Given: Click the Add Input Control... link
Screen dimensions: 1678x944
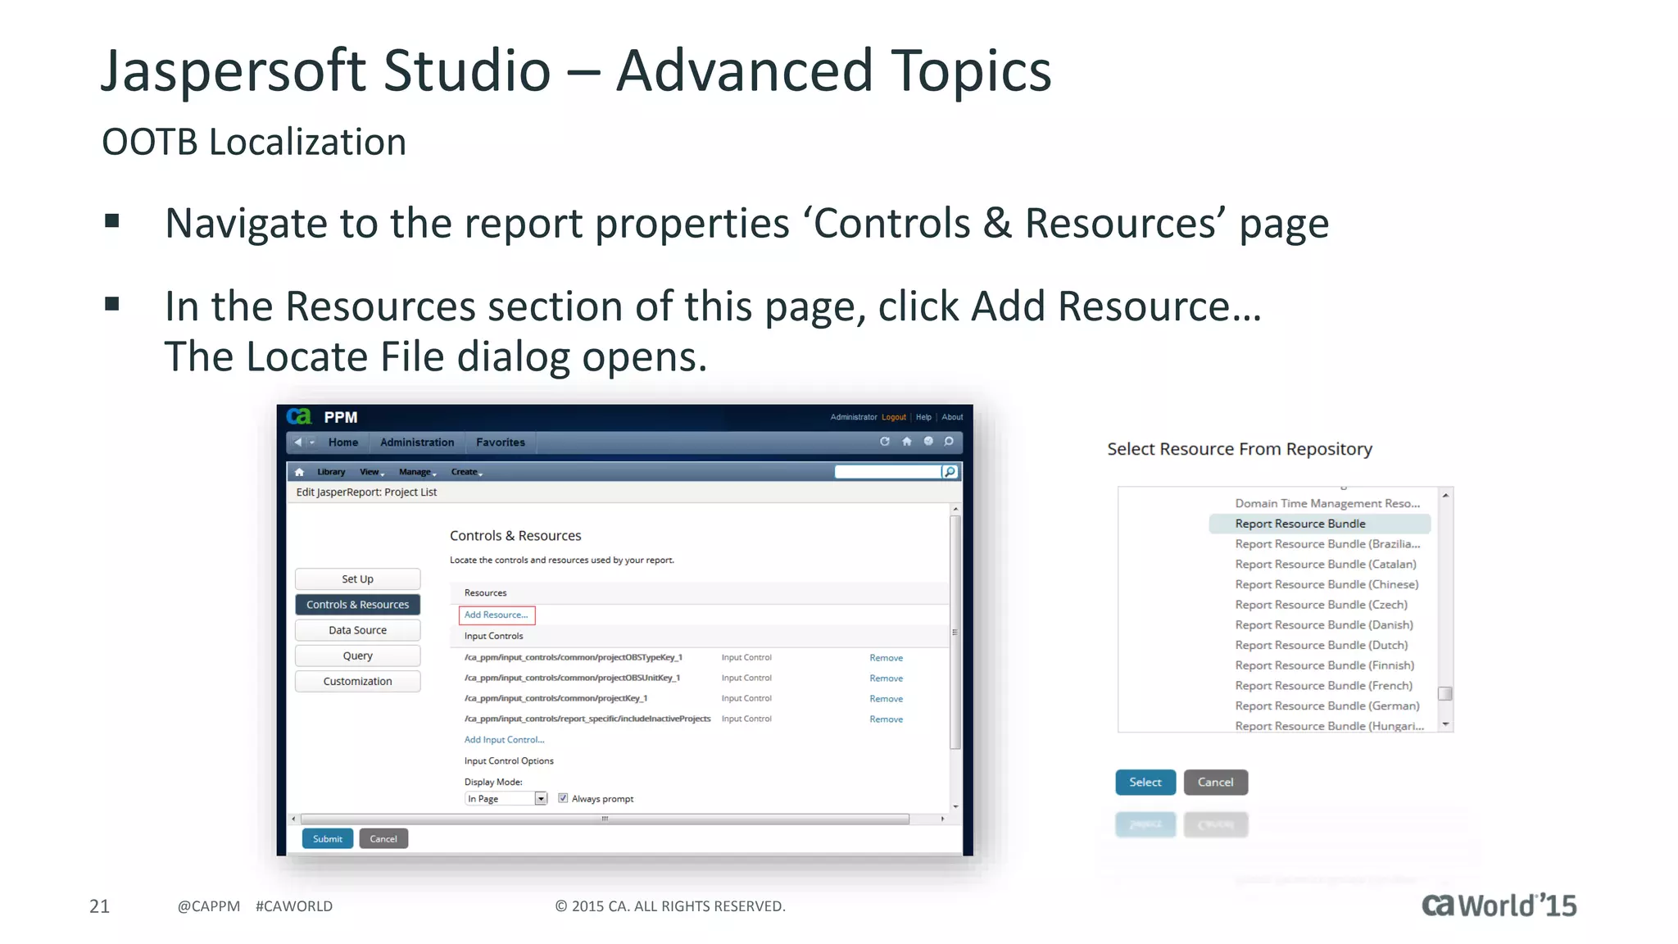Looking at the screenshot, I should point(504,740).
